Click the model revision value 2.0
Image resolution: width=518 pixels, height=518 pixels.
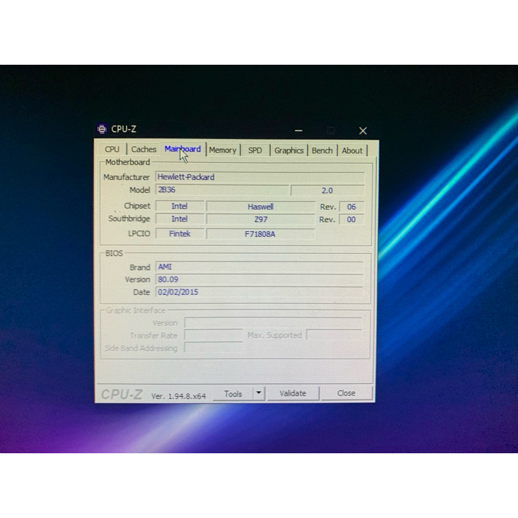point(328,190)
